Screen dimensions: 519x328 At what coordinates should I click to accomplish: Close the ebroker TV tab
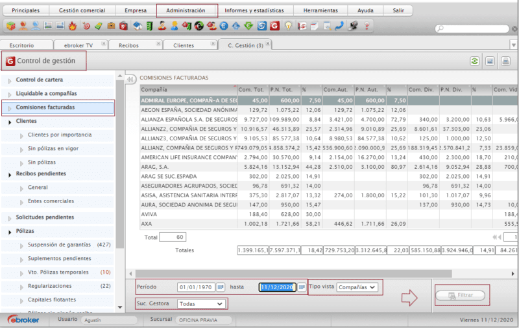tap(104, 43)
